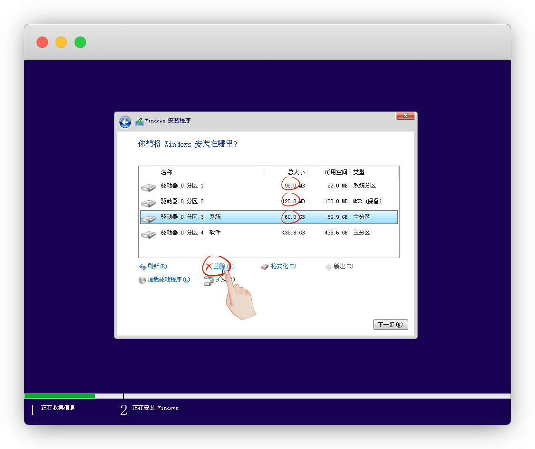Click the 刷新 (R) link
Image resolution: width=535 pixels, height=449 pixels.
157,266
